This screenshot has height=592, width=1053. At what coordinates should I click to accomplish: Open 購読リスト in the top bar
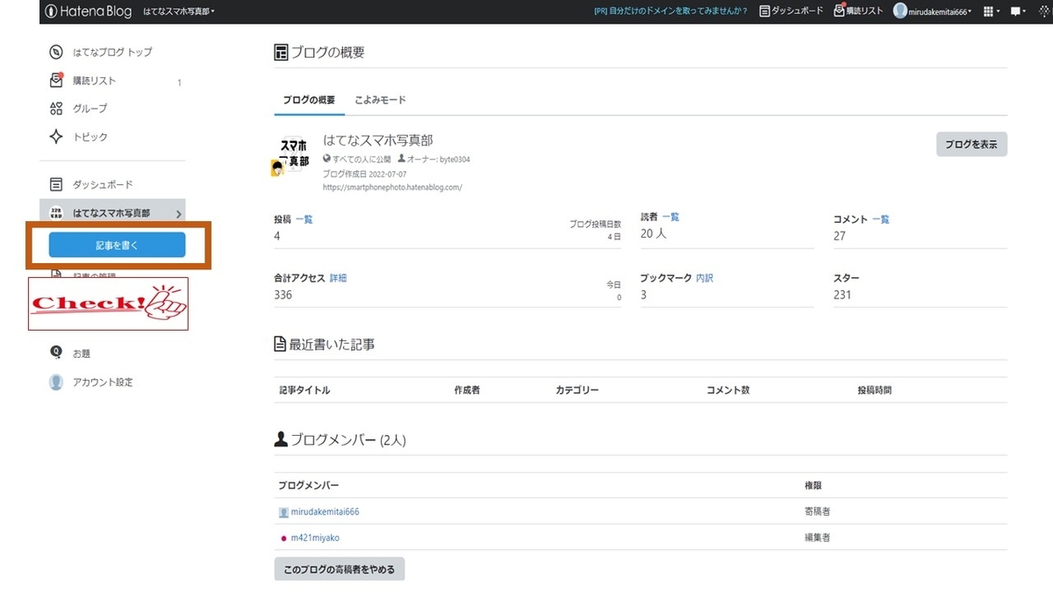[x=858, y=11]
